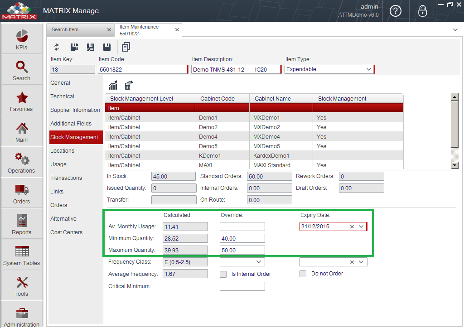This screenshot has height=328, width=464.
Task: Toggle the Do not Order checkbox
Action: [x=303, y=274]
